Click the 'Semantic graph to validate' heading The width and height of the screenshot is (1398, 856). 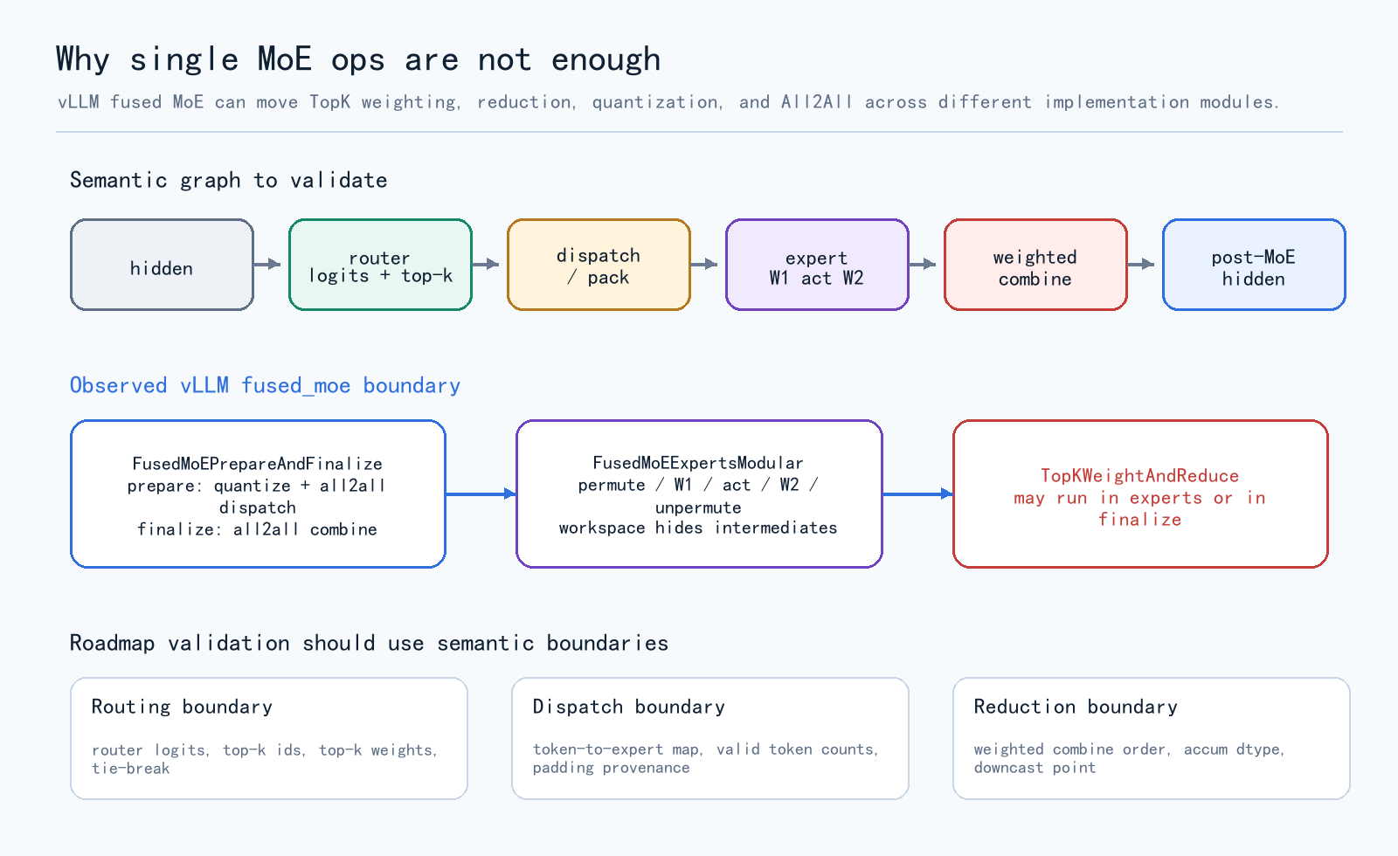(229, 180)
